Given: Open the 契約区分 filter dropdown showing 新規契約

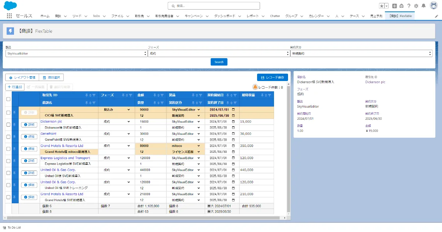Looking at the screenshot, I should [361, 53].
